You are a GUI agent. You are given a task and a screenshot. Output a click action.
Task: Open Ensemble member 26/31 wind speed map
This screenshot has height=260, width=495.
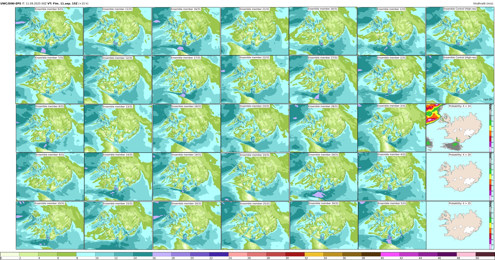(x=323, y=31)
